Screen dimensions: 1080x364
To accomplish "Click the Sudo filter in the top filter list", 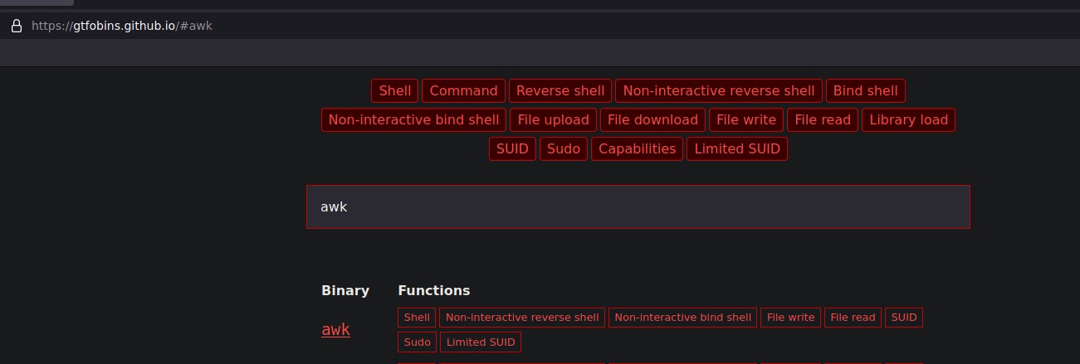I will click(x=564, y=148).
